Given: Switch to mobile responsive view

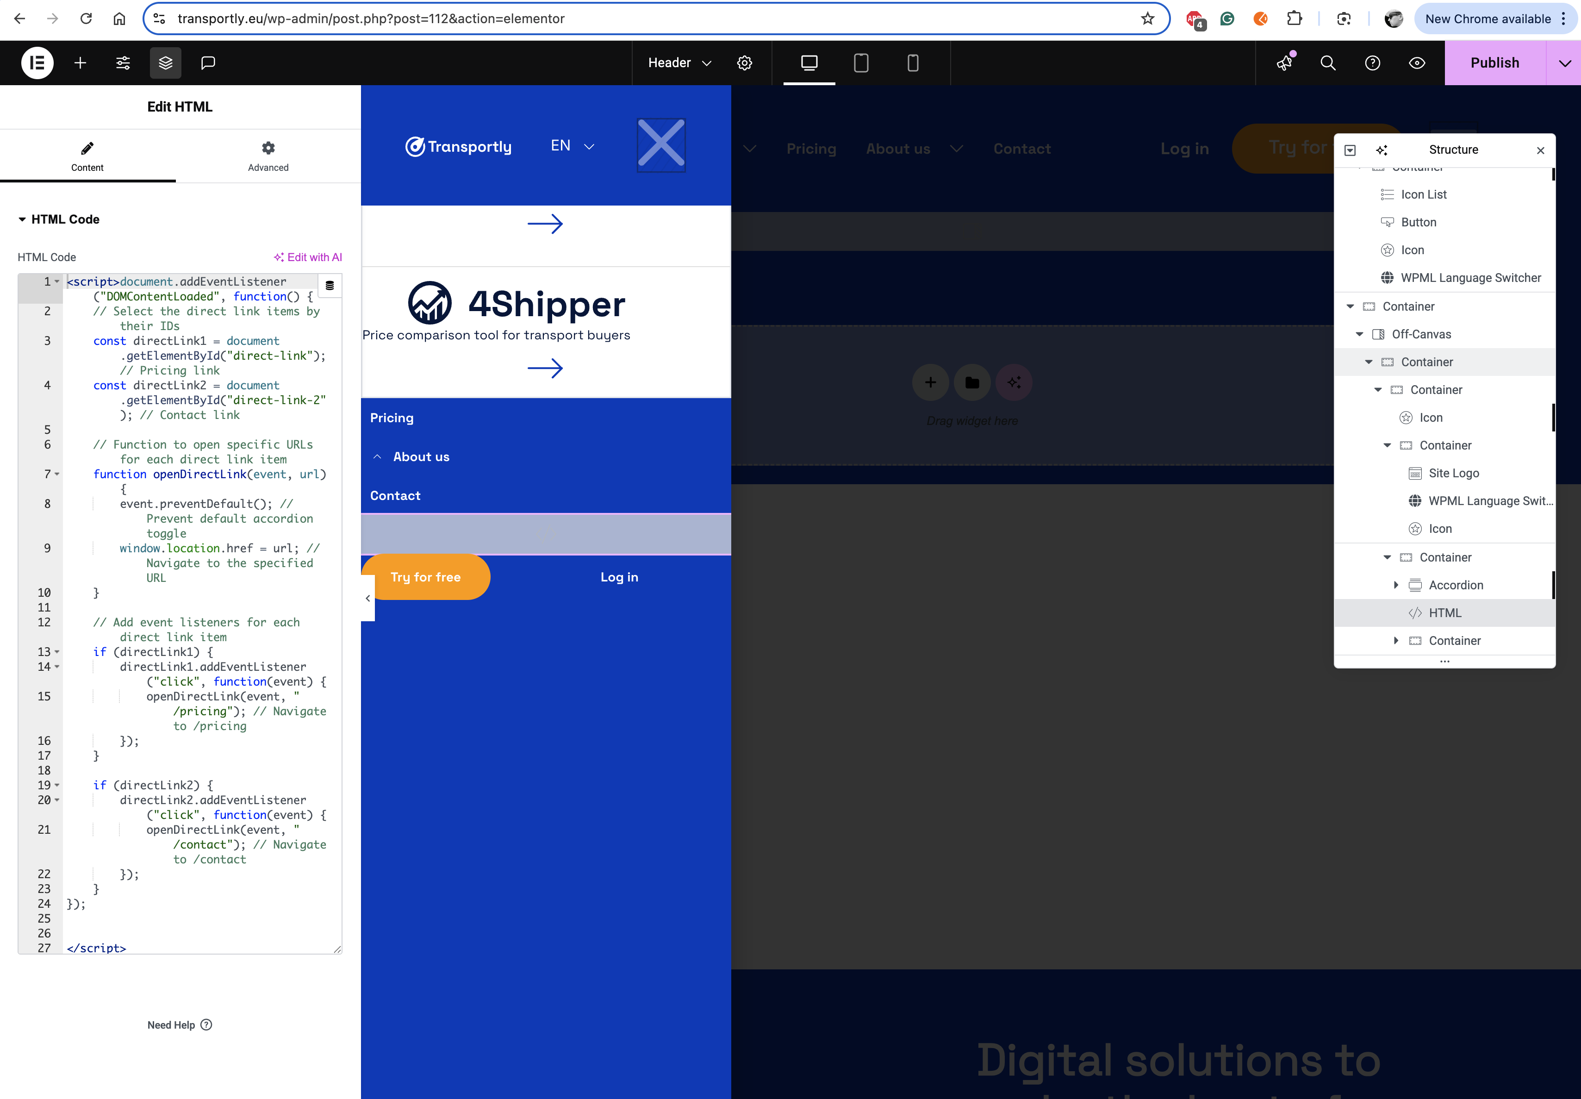Looking at the screenshot, I should click(x=913, y=62).
